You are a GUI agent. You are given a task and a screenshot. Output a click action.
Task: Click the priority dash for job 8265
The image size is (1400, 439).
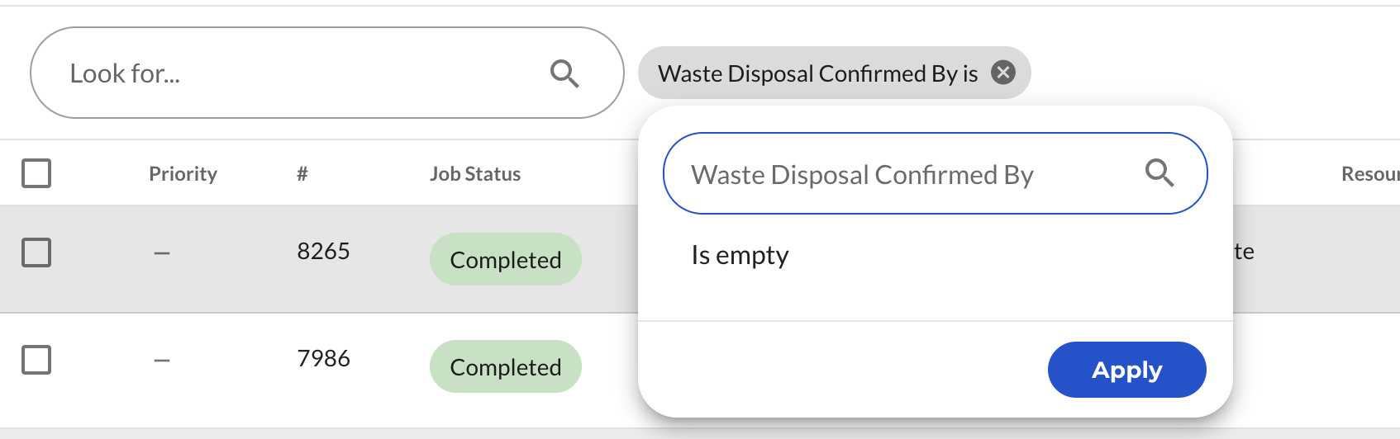tap(162, 253)
